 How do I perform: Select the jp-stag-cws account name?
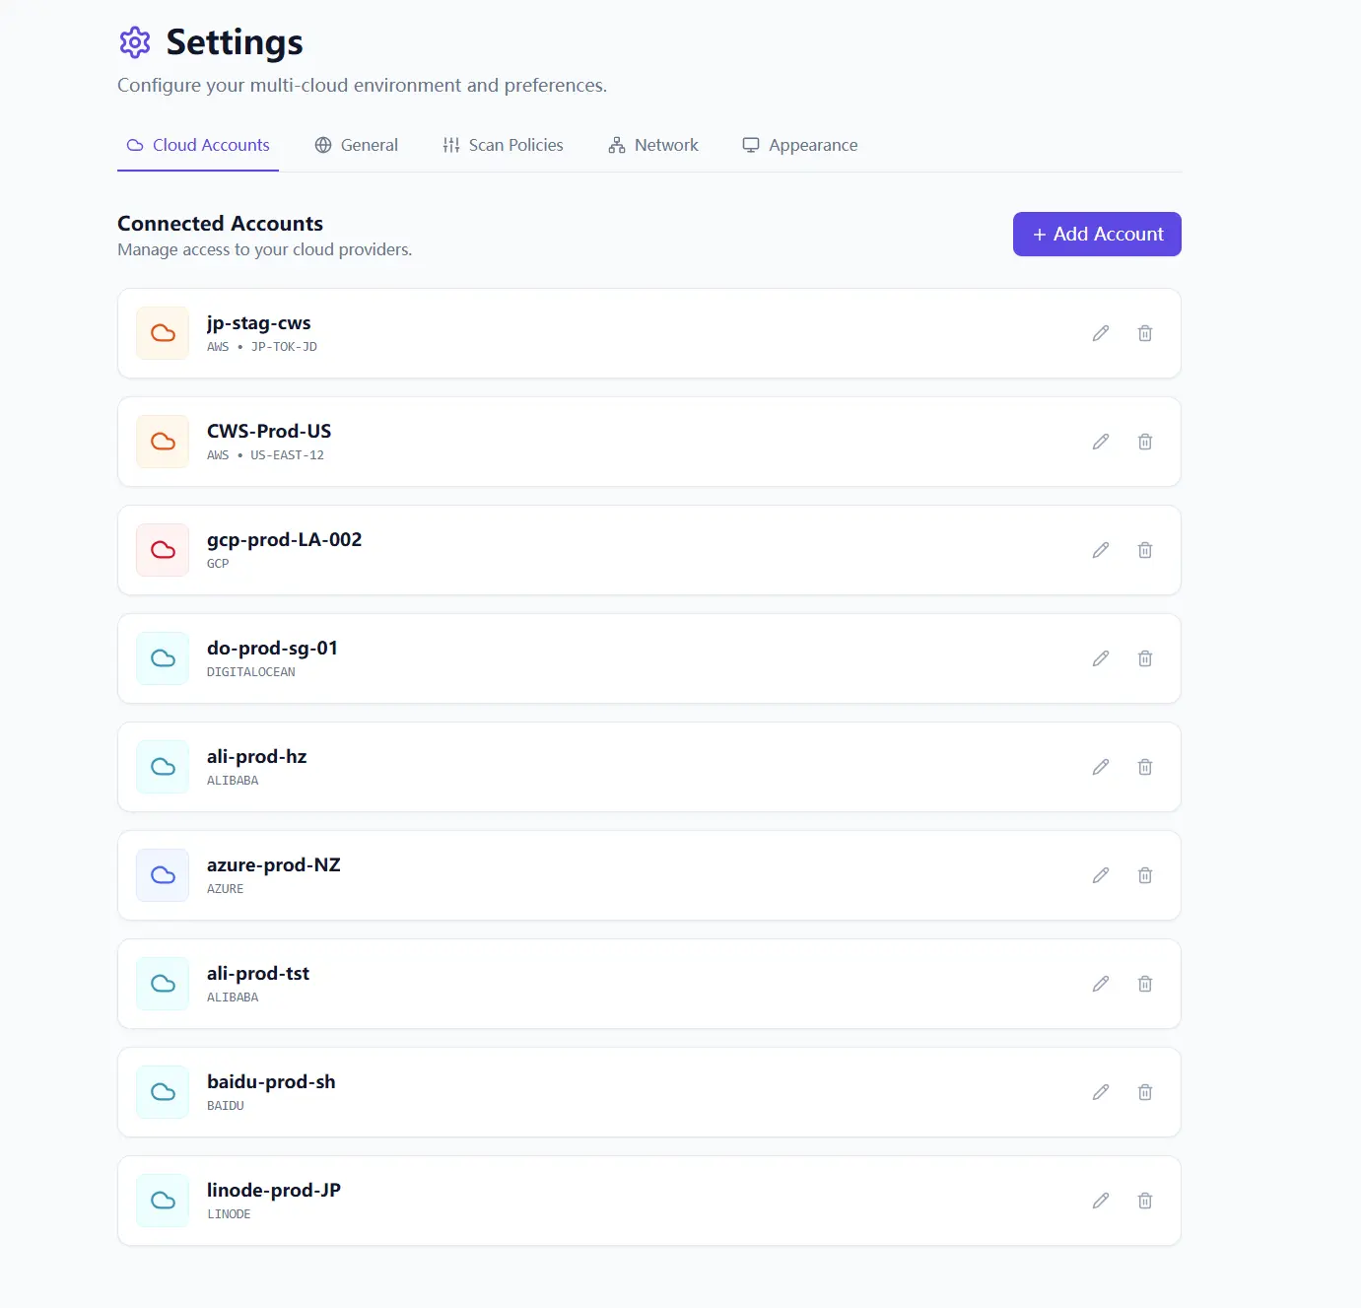[x=259, y=323]
